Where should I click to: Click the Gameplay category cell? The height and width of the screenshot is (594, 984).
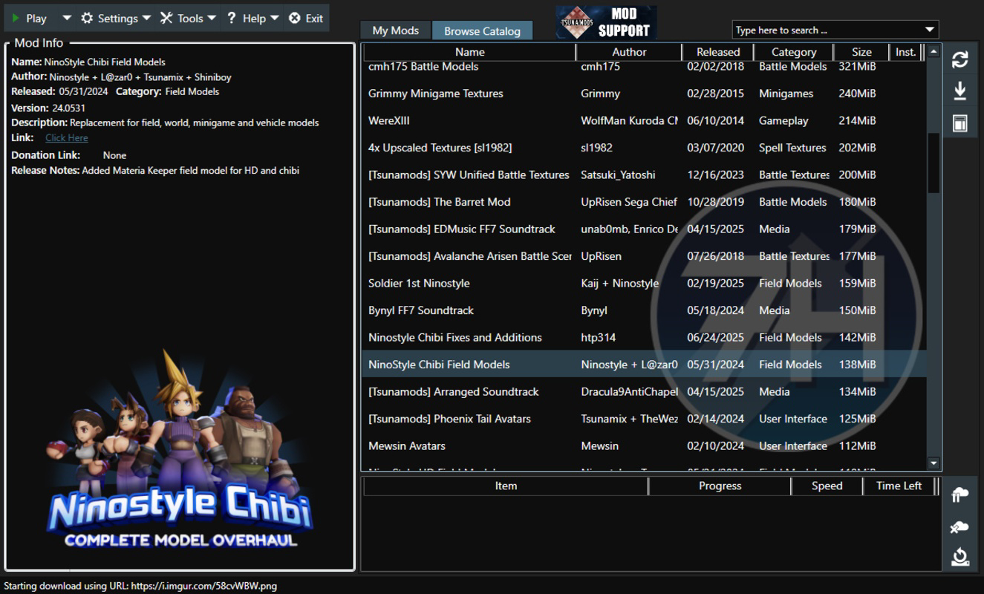point(783,120)
